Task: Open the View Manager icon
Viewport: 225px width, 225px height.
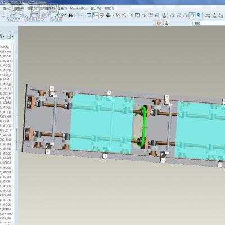Action: point(164,16)
